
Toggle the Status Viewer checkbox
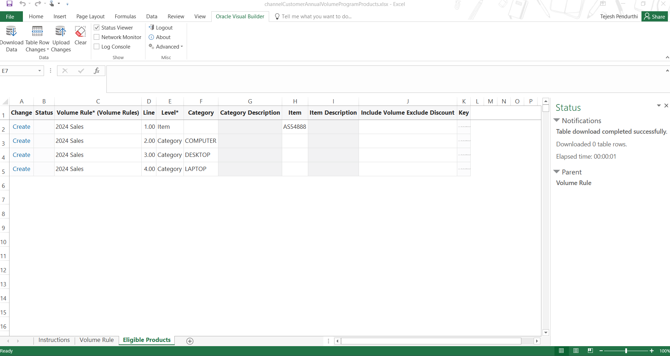point(96,27)
